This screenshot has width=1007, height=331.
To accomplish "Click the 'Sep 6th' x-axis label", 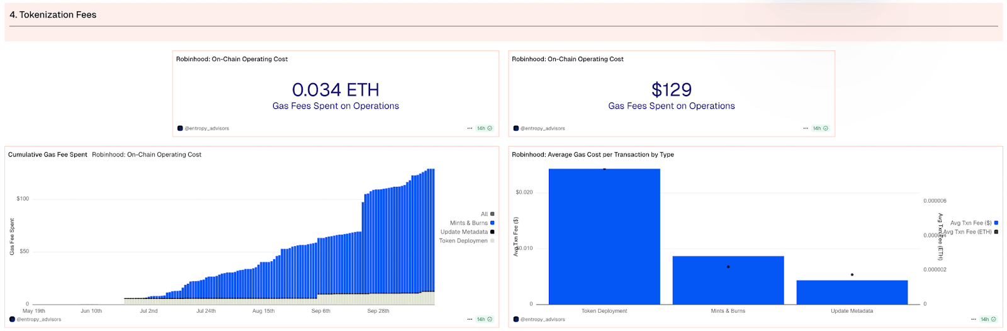I will click(321, 311).
